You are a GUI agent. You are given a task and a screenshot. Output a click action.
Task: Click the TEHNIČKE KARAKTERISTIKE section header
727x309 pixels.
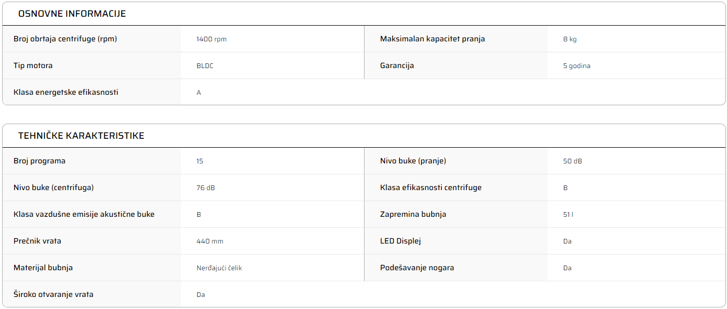coord(81,136)
